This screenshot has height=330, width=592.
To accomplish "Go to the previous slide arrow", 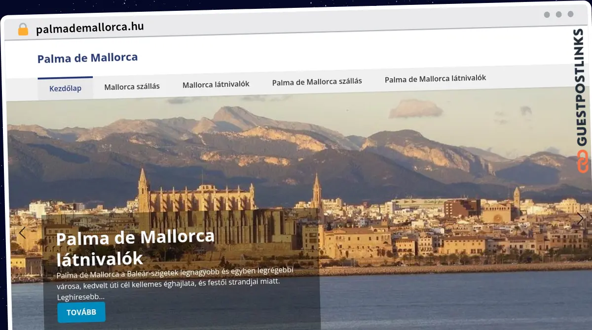I will tap(22, 233).
